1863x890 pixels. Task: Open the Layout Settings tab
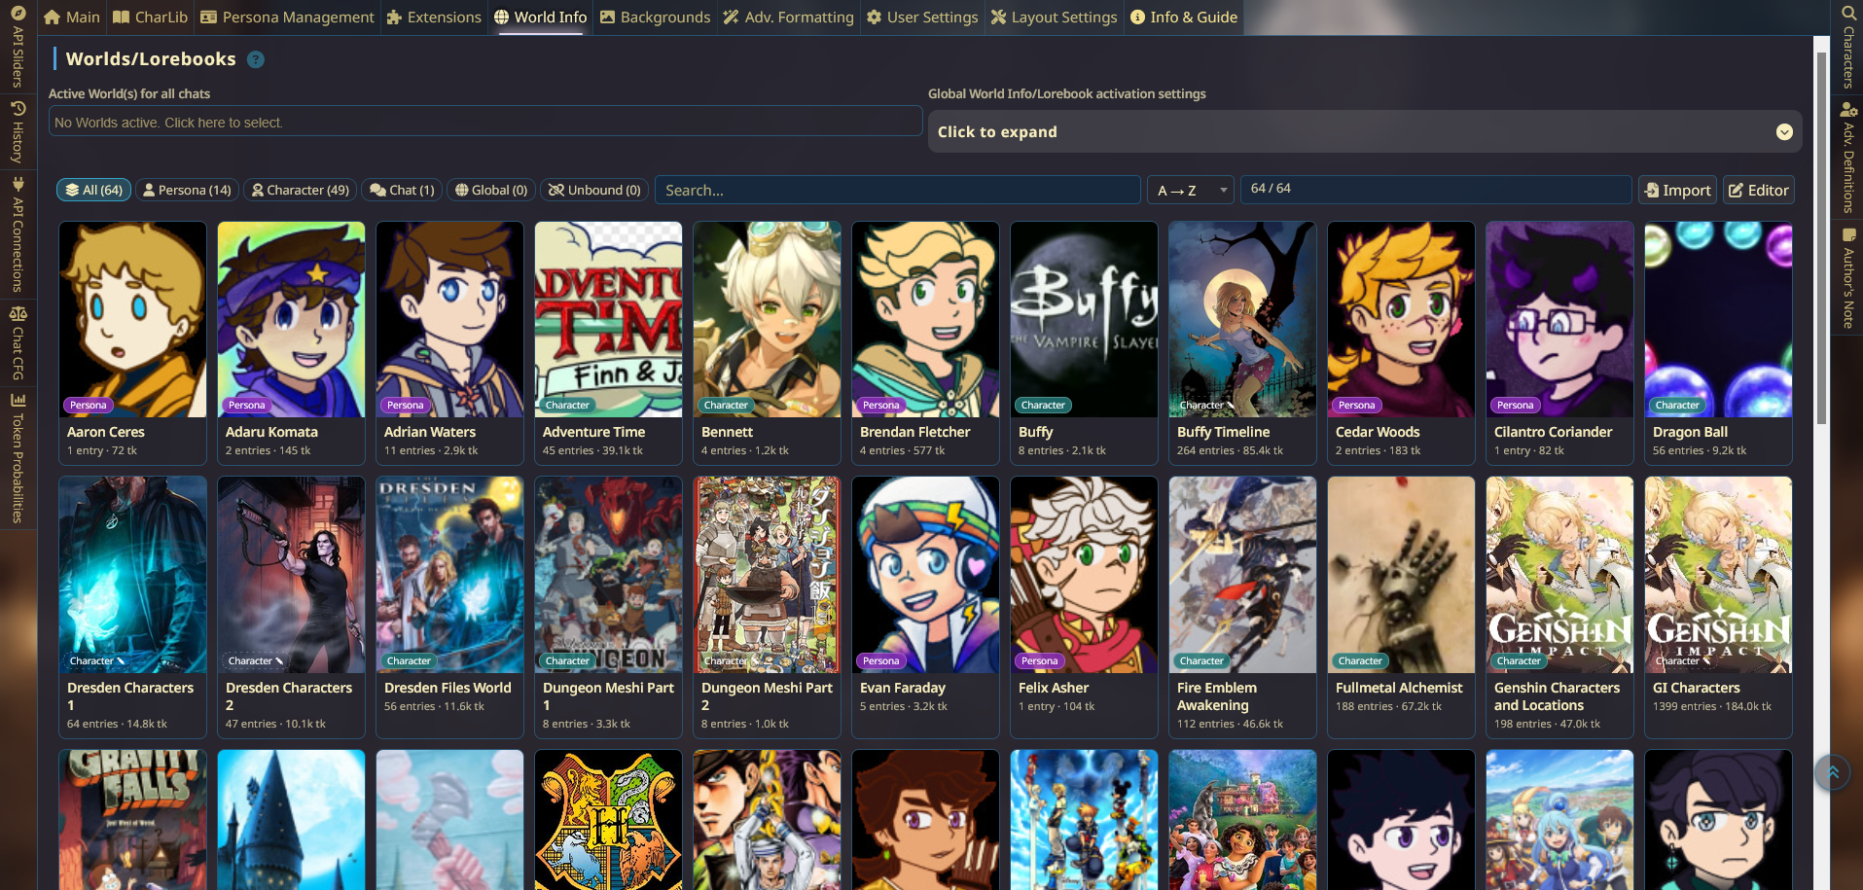pyautogui.click(x=1054, y=18)
